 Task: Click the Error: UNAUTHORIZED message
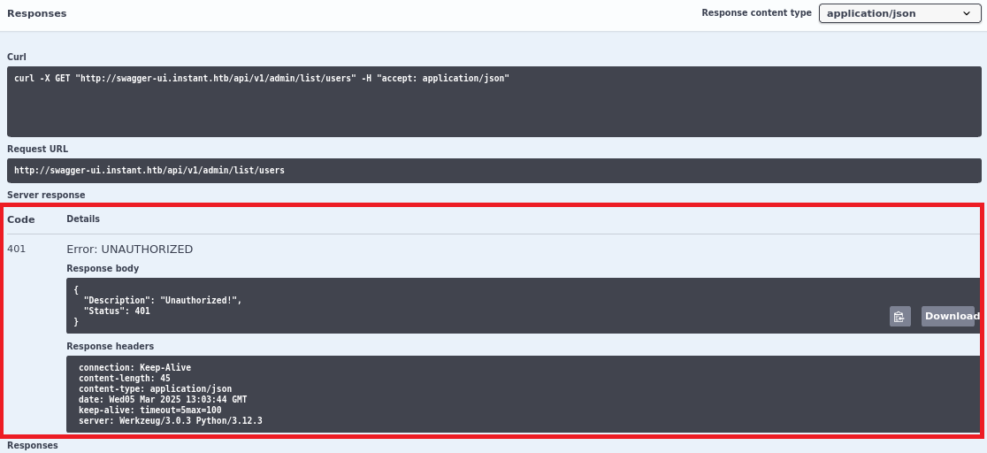pyautogui.click(x=129, y=250)
